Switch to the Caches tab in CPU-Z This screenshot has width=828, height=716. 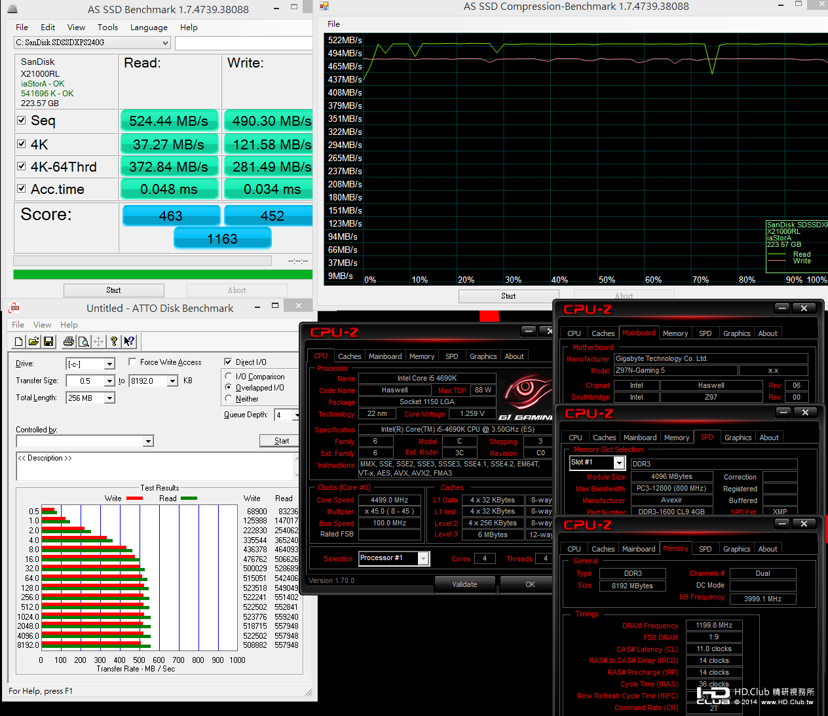(x=349, y=356)
